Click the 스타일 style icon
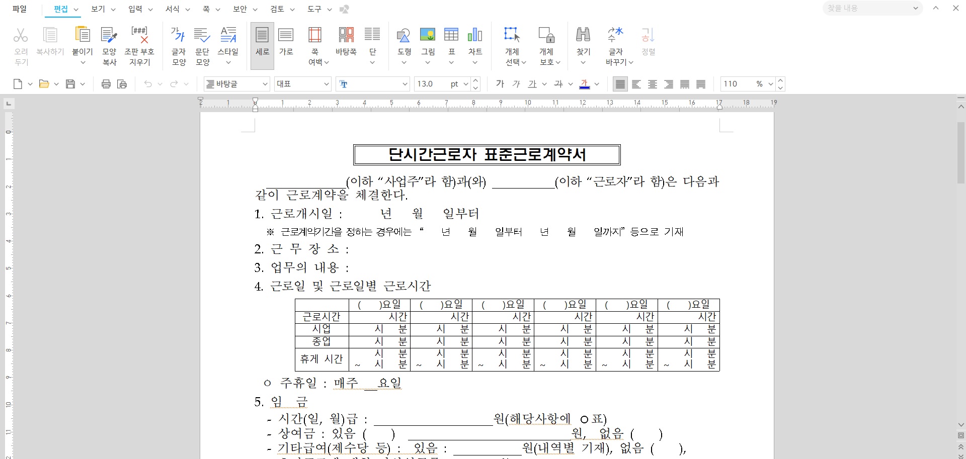This screenshot has width=966, height=459. tap(228, 35)
